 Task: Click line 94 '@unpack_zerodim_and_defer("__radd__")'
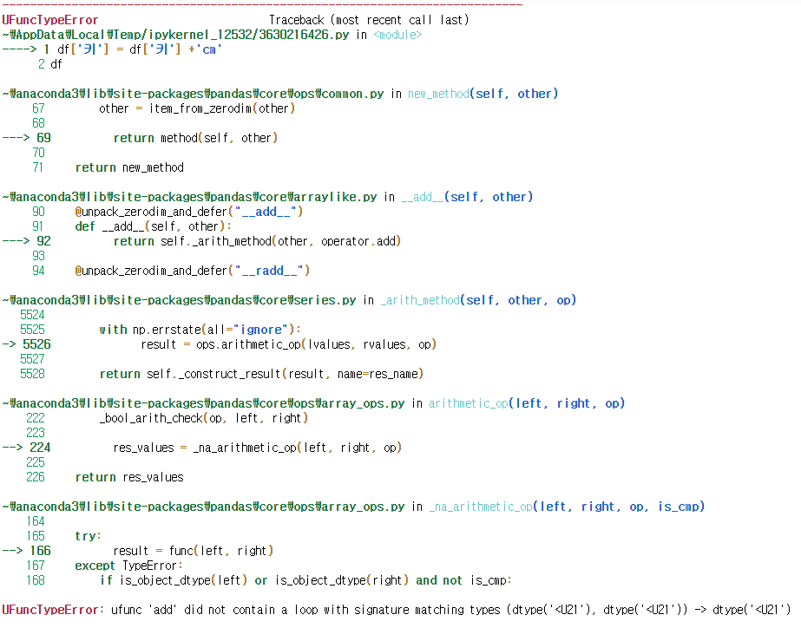193,271
